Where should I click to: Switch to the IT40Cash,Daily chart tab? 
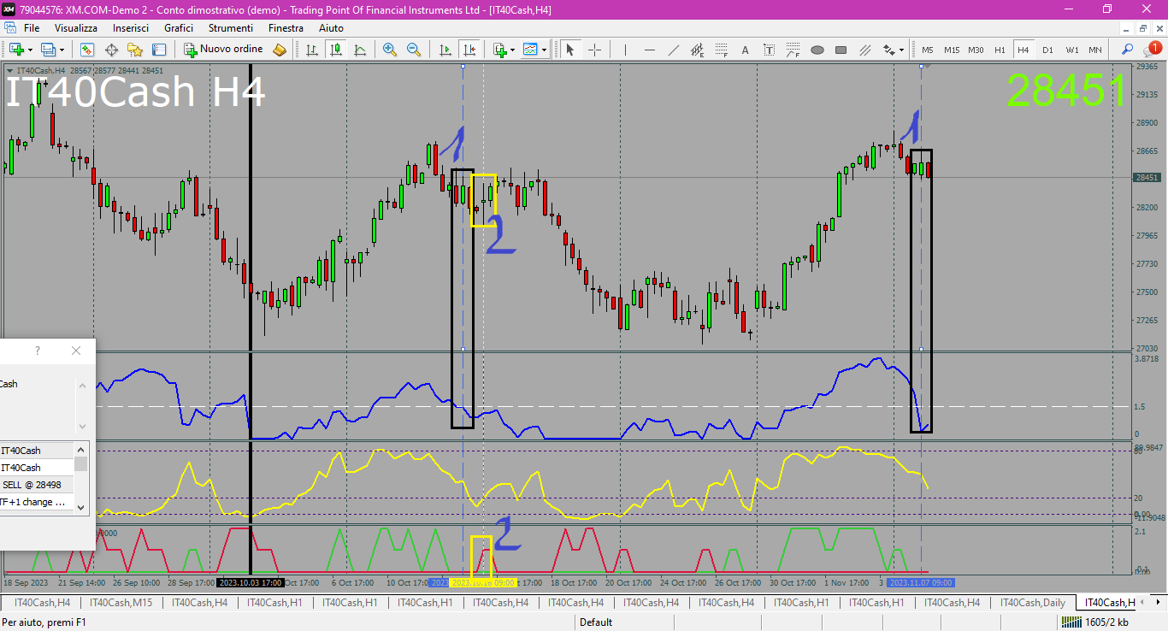coord(1035,603)
